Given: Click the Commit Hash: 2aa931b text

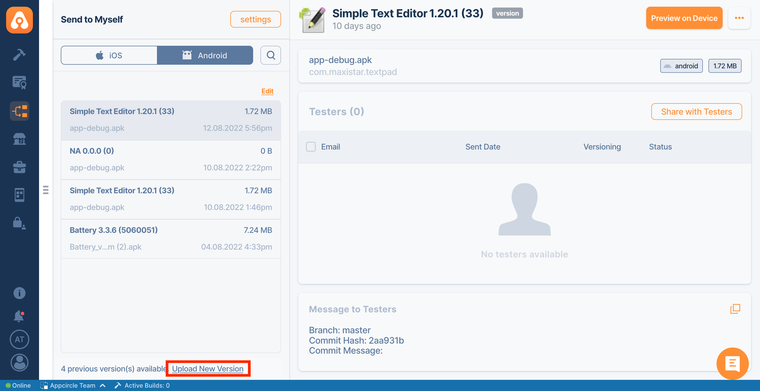Looking at the screenshot, I should click(x=356, y=340).
